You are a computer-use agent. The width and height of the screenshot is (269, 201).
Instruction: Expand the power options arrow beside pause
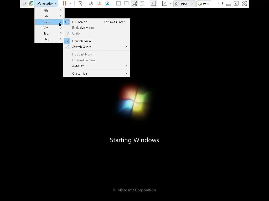click(70, 3)
